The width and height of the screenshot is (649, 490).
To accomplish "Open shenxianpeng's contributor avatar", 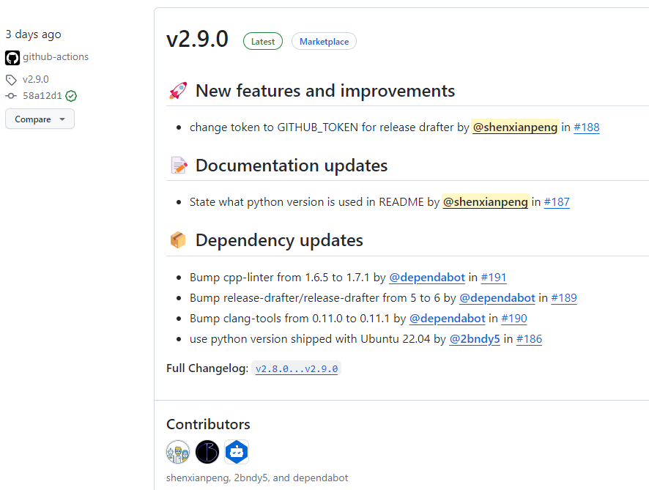I will pos(178,452).
